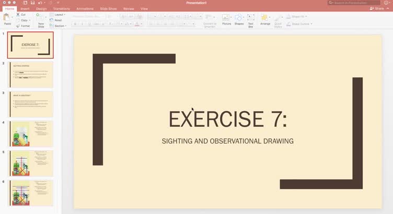
Task: Open the View tab
Action: click(144, 9)
